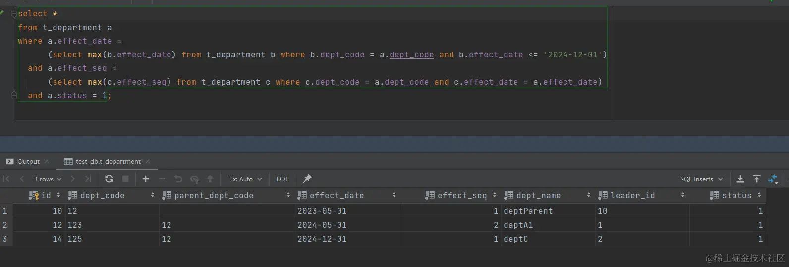Screen dimensions: 789x267
Task: Click the 2023-05-01 effect_date cell
Action: [347, 211]
